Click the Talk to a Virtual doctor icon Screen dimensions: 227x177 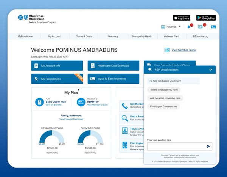[125, 131]
